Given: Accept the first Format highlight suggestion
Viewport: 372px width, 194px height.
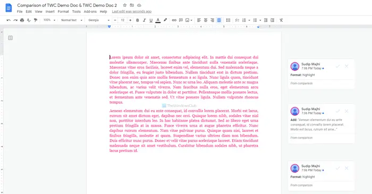Looking at the screenshot, I should point(337,66).
